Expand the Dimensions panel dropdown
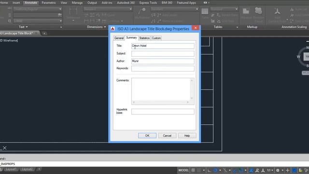This screenshot has height=174, width=309. click(x=97, y=27)
